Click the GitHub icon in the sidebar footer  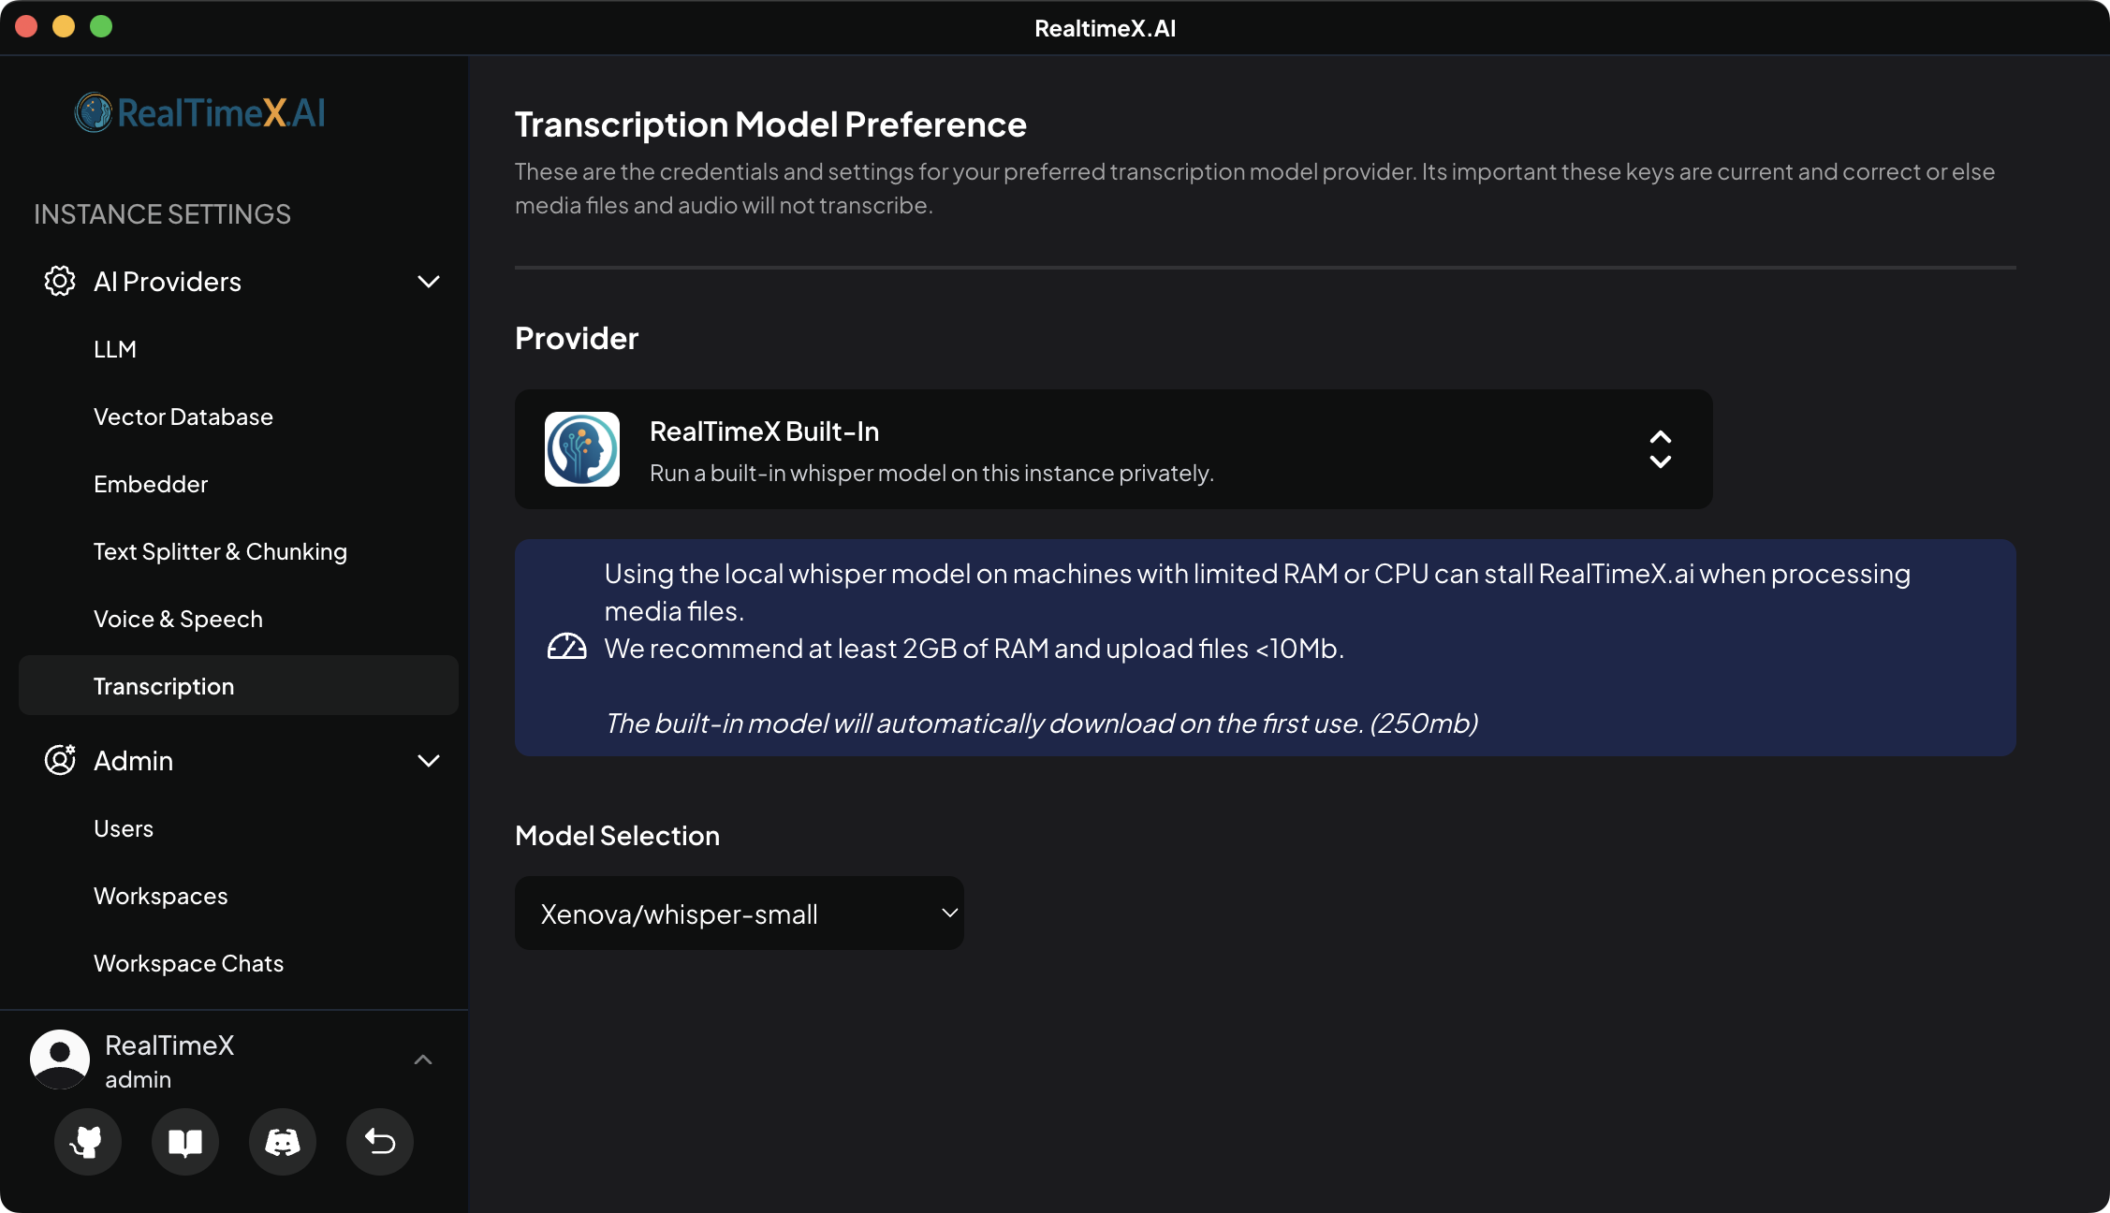coord(87,1142)
